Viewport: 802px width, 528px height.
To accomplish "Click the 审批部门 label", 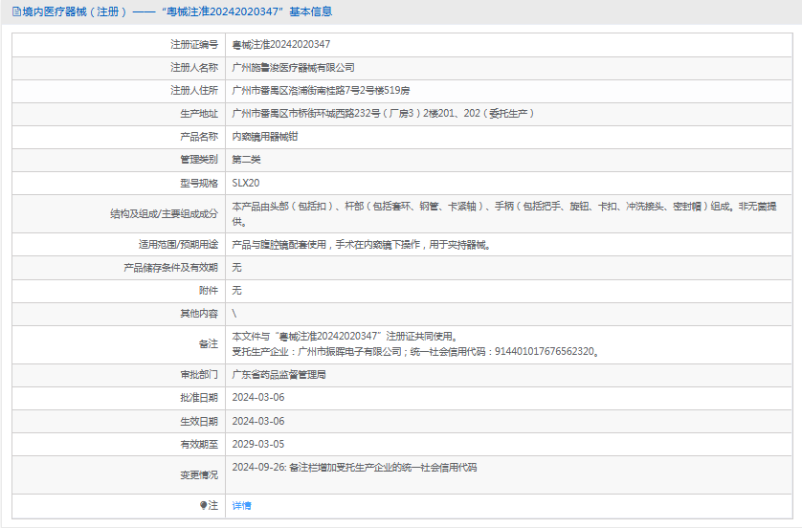I will pos(199,375).
